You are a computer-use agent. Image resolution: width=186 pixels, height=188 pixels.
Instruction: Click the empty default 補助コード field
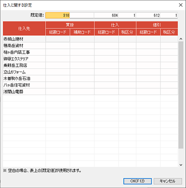click(82, 15)
